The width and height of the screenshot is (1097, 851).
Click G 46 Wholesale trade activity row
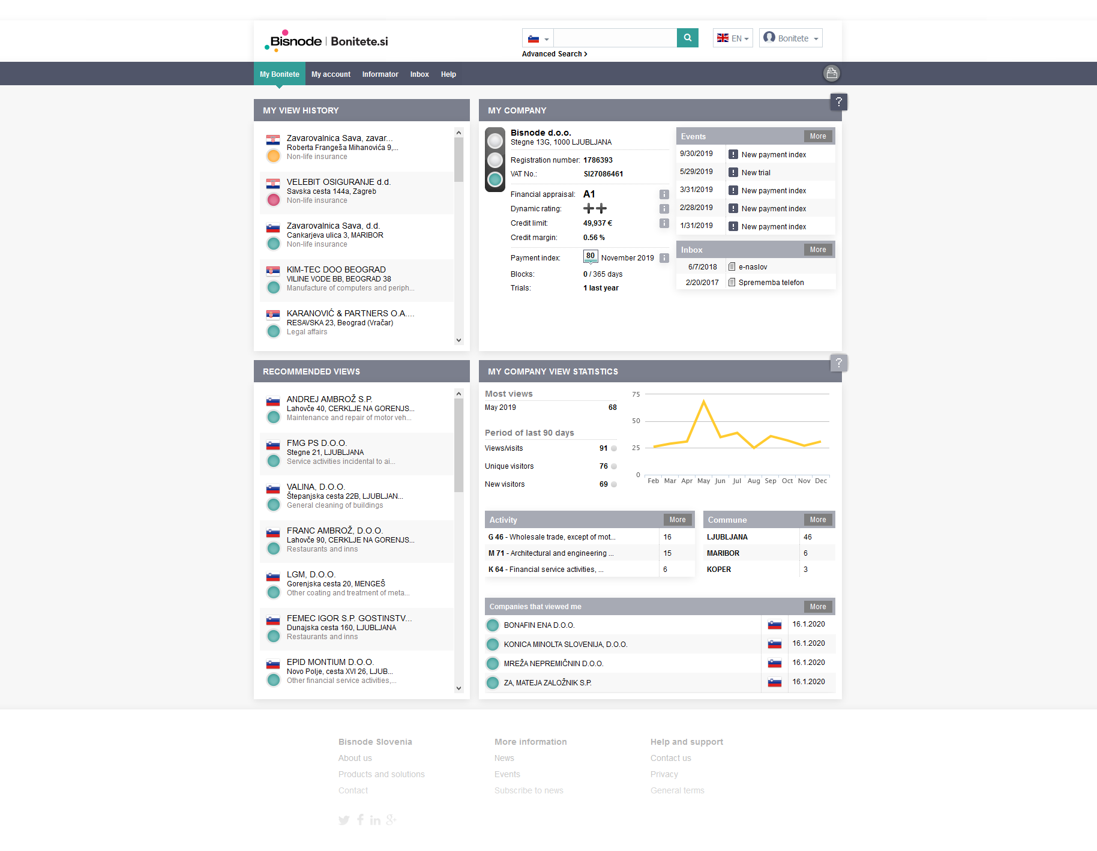pos(589,537)
